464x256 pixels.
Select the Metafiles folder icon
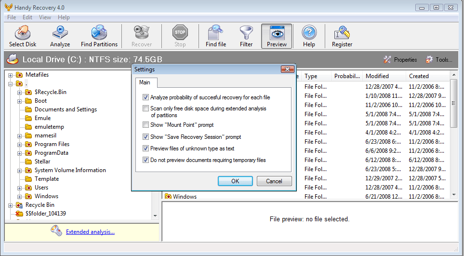pos(19,75)
